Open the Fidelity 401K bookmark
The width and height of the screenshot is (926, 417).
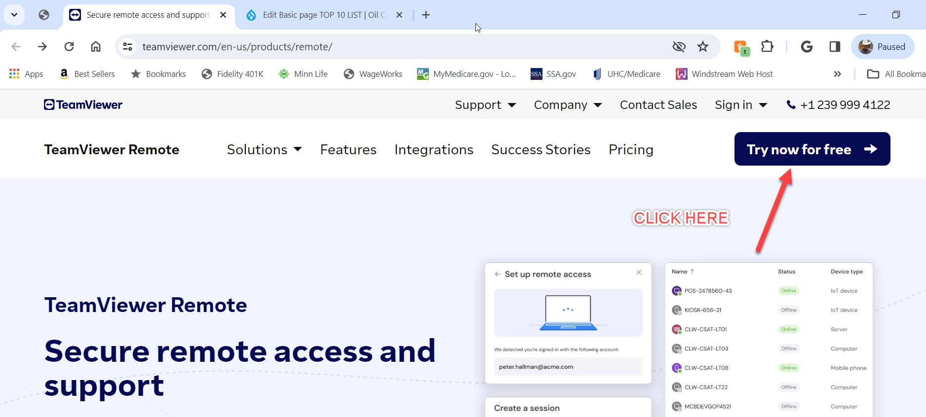point(232,74)
